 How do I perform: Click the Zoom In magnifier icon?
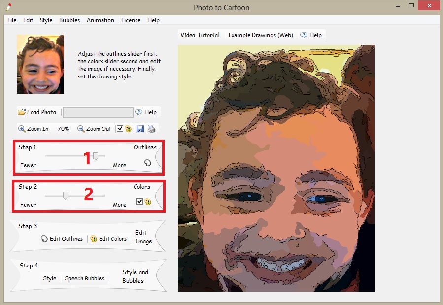coord(22,129)
